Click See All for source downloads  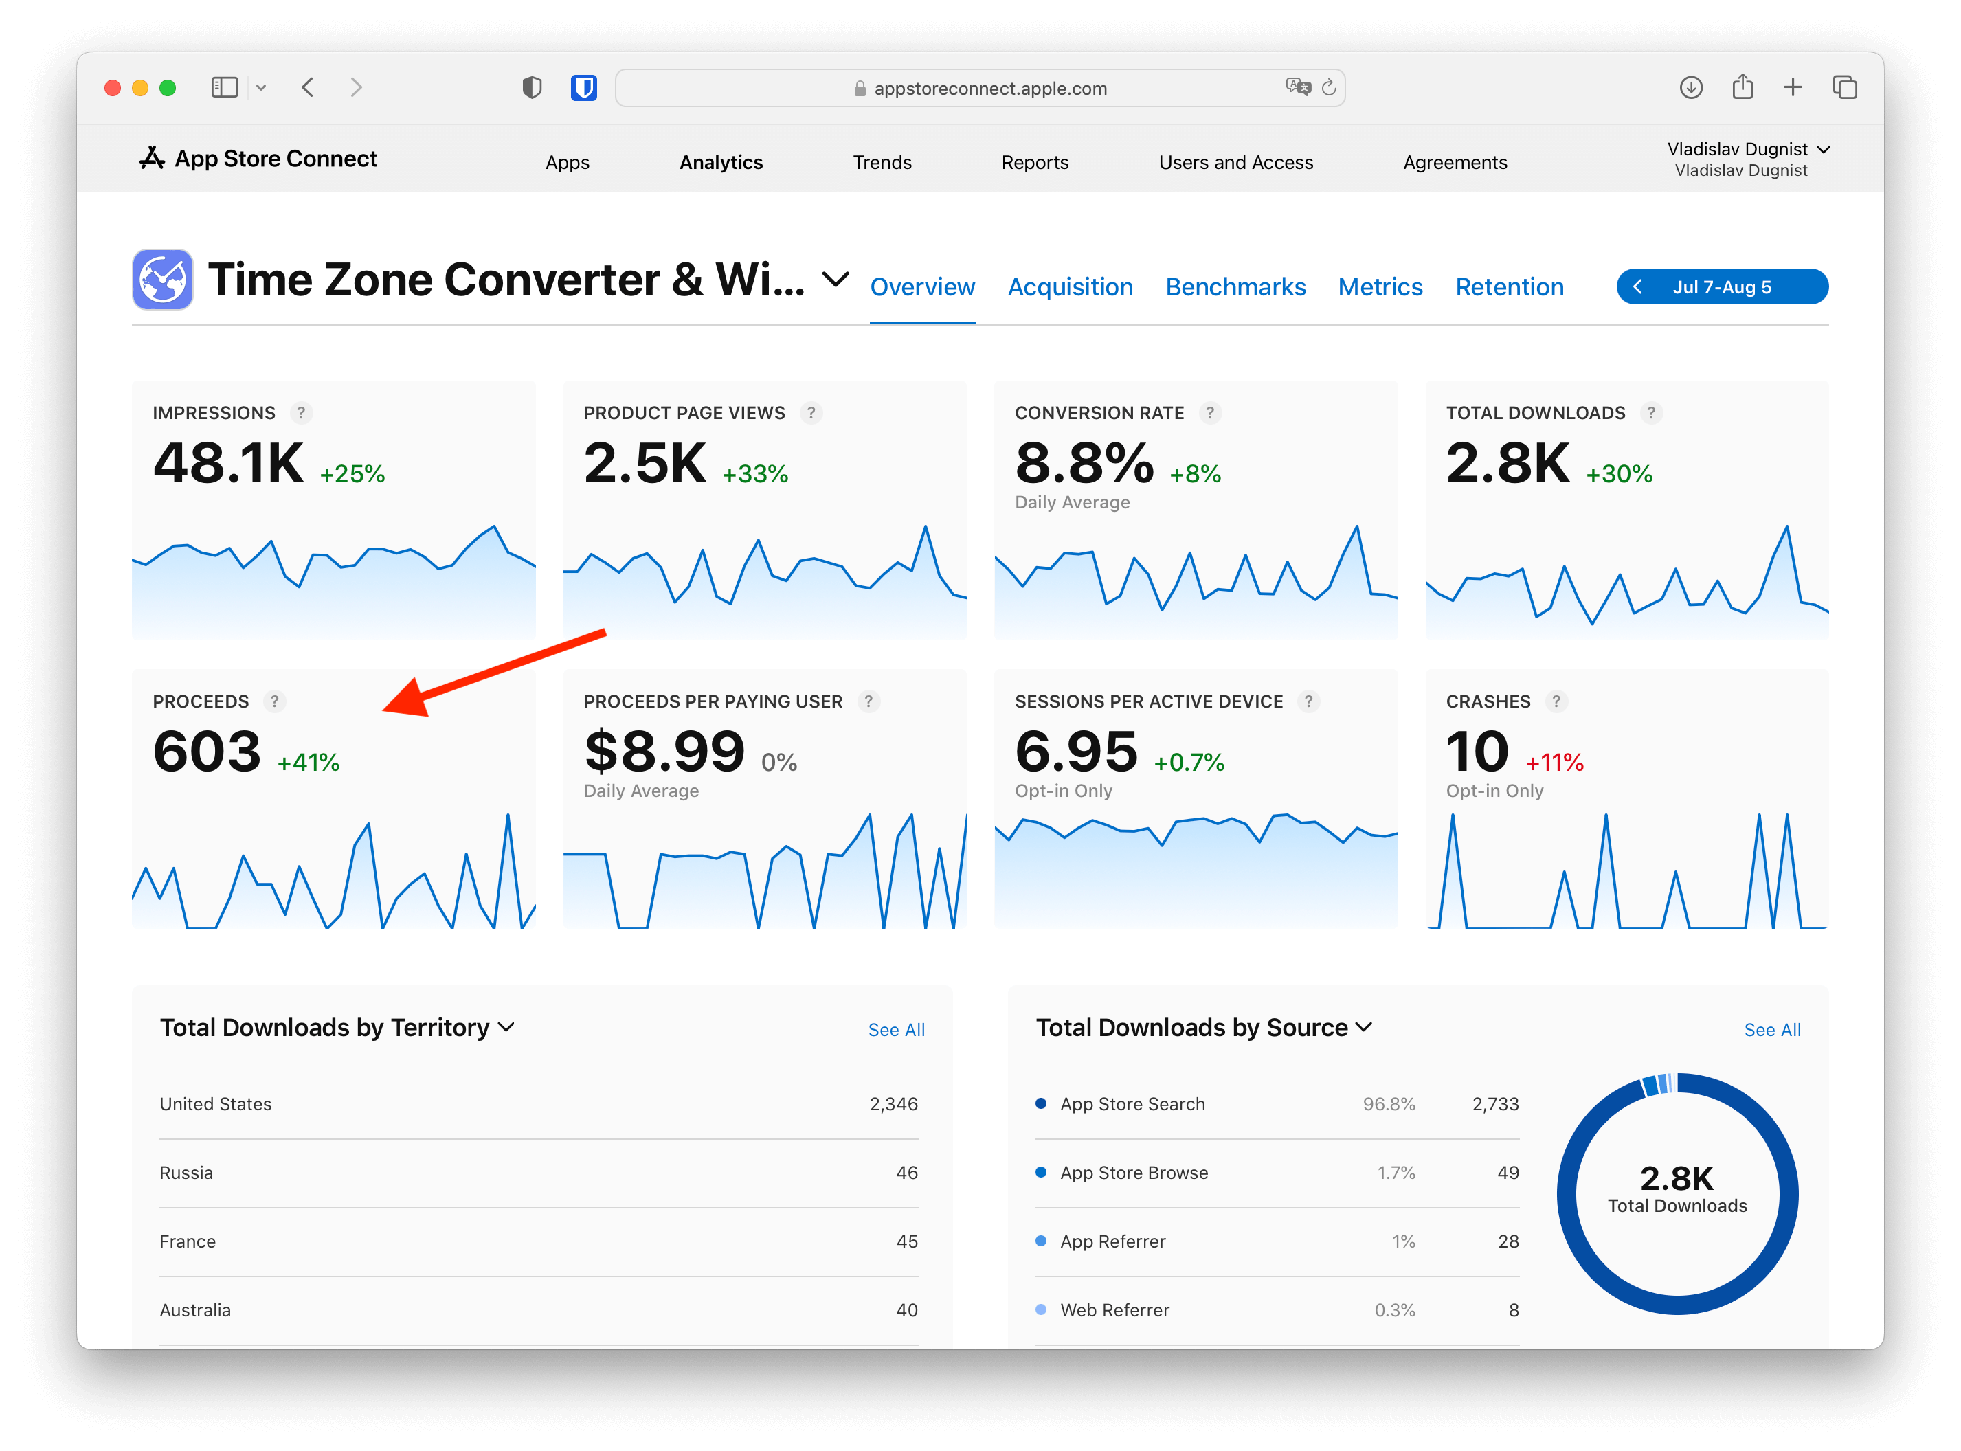(x=1771, y=1029)
